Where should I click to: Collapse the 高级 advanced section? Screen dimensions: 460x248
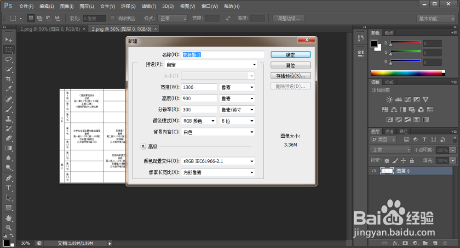(143, 146)
